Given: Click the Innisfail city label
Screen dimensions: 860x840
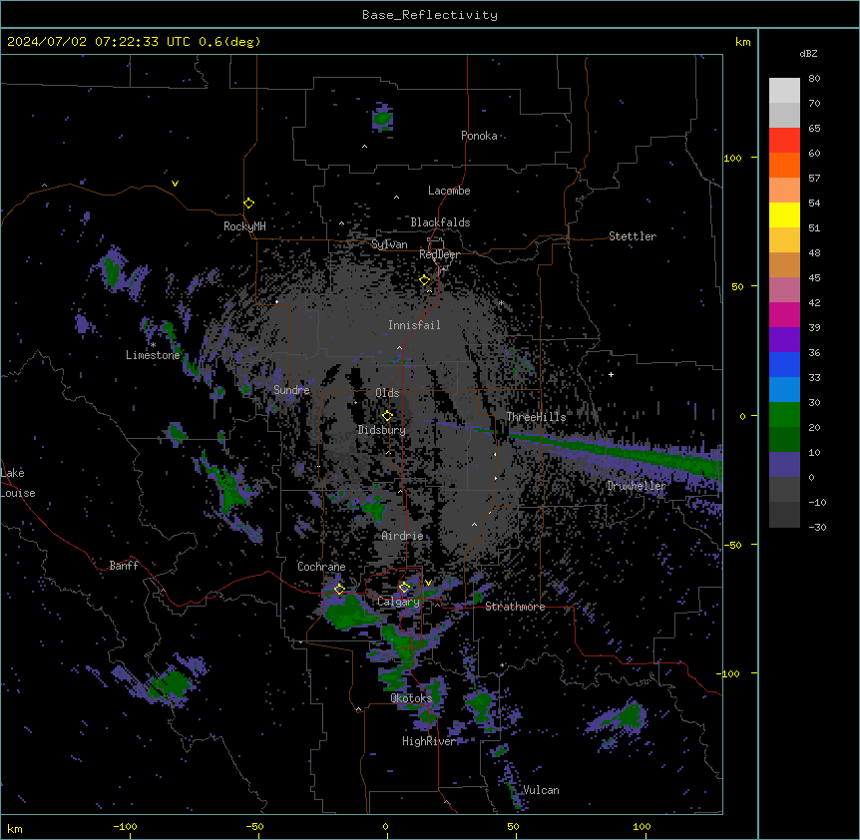Looking at the screenshot, I should point(414,325).
